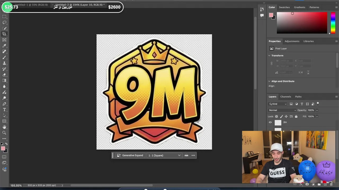The height and width of the screenshot is (190, 339).
Task: Select the Hand tool
Action: coord(4,127)
